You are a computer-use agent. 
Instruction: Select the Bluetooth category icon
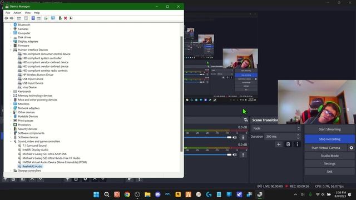click(15, 24)
